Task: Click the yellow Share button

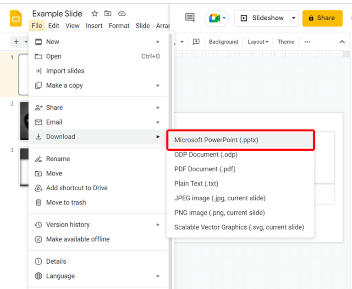Action: pos(322,18)
